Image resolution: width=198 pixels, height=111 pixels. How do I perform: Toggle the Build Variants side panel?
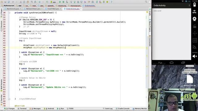1,85
